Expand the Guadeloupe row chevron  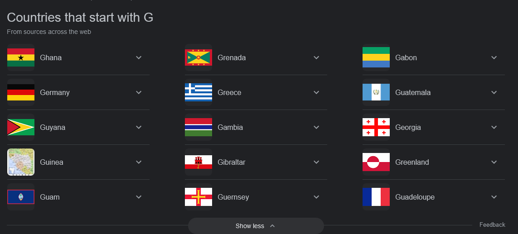pyautogui.click(x=494, y=197)
